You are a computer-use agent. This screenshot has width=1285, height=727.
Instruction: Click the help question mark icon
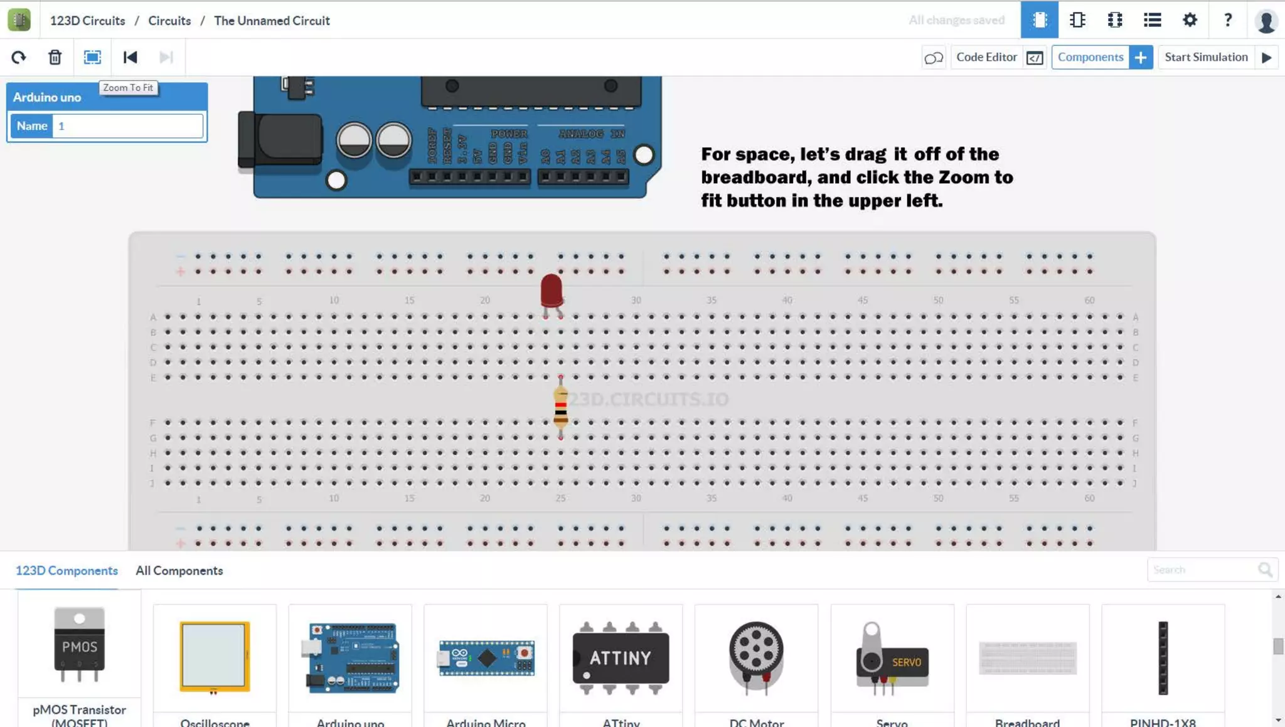[x=1227, y=20]
